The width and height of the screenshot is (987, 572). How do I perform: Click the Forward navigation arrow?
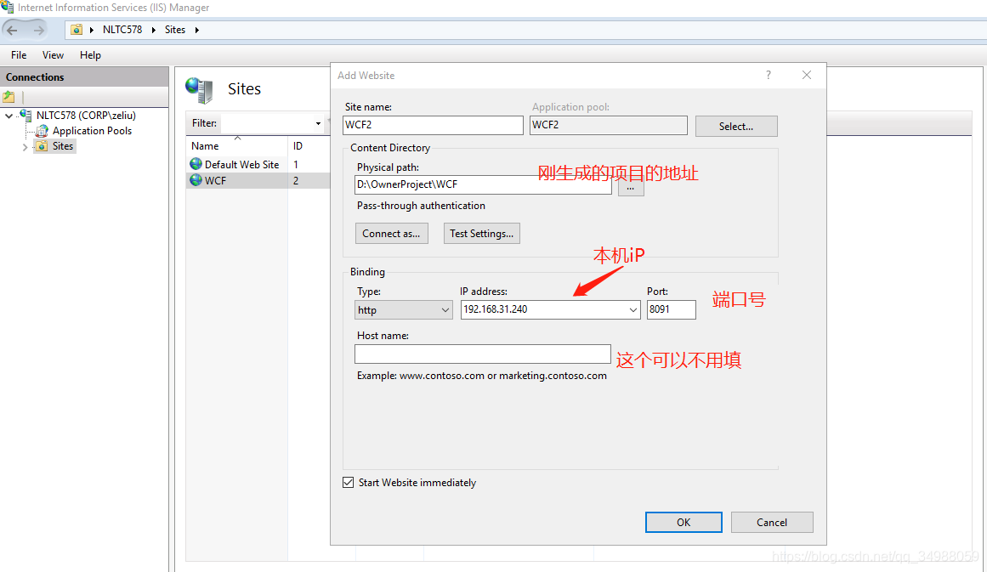click(38, 31)
